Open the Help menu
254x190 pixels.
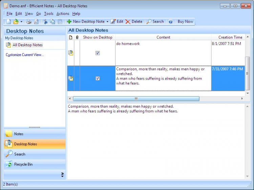coord(76,13)
